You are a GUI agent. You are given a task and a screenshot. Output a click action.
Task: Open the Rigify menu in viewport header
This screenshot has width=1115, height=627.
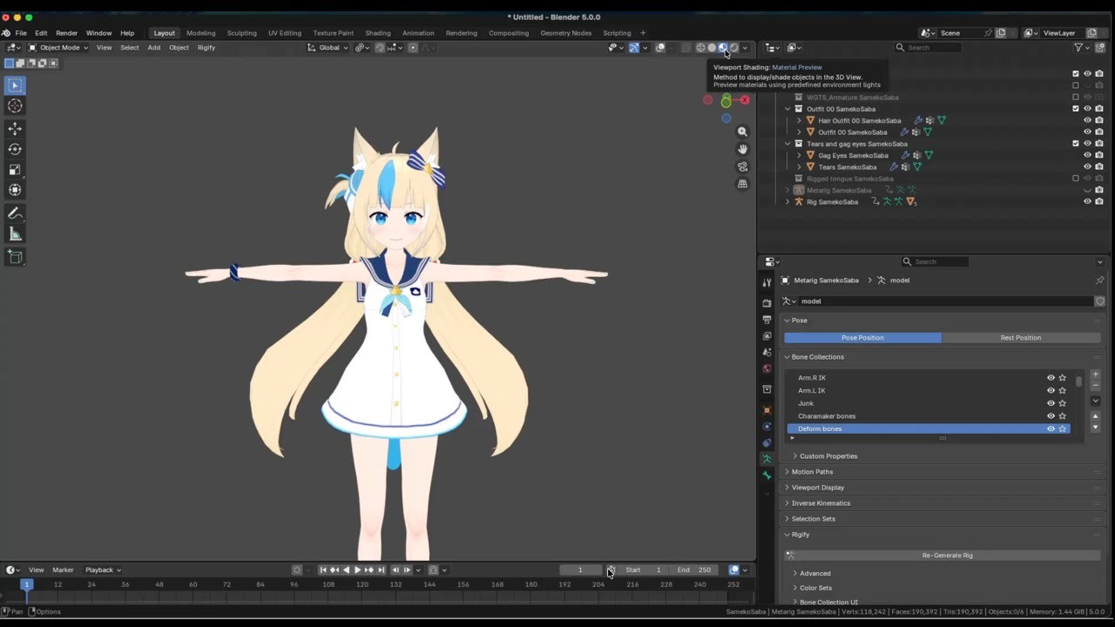coord(206,48)
